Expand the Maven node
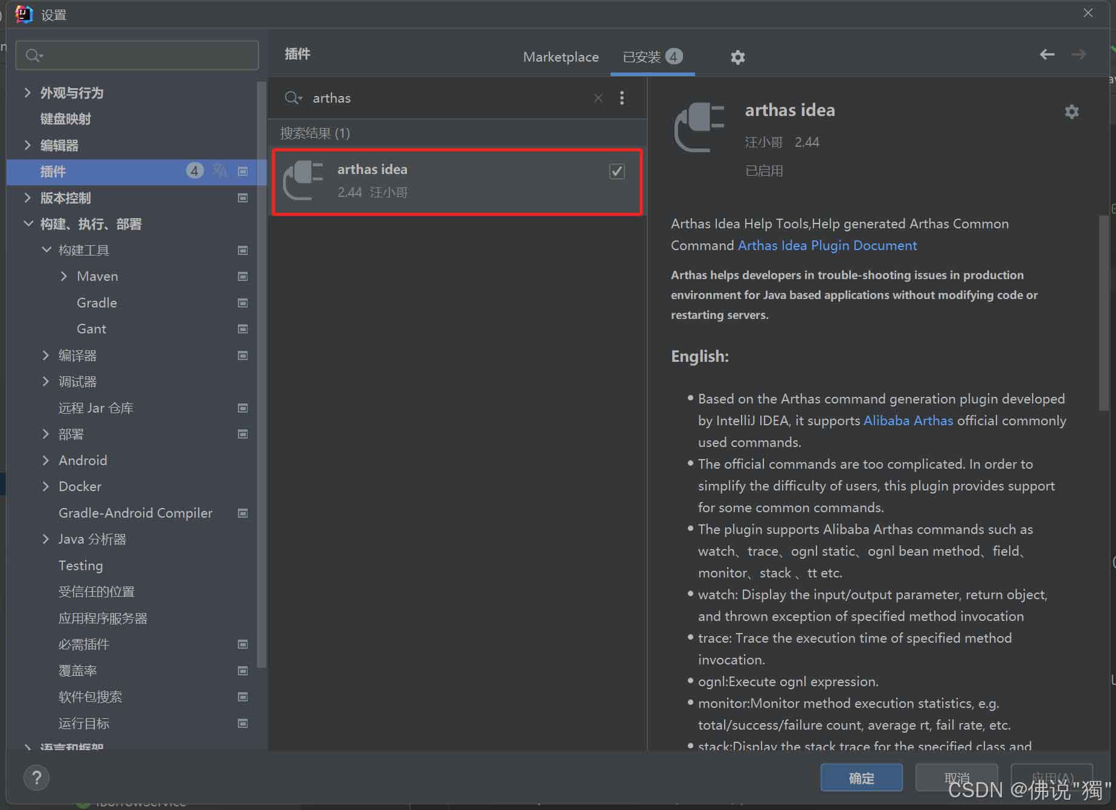This screenshot has width=1116, height=810. click(64, 276)
